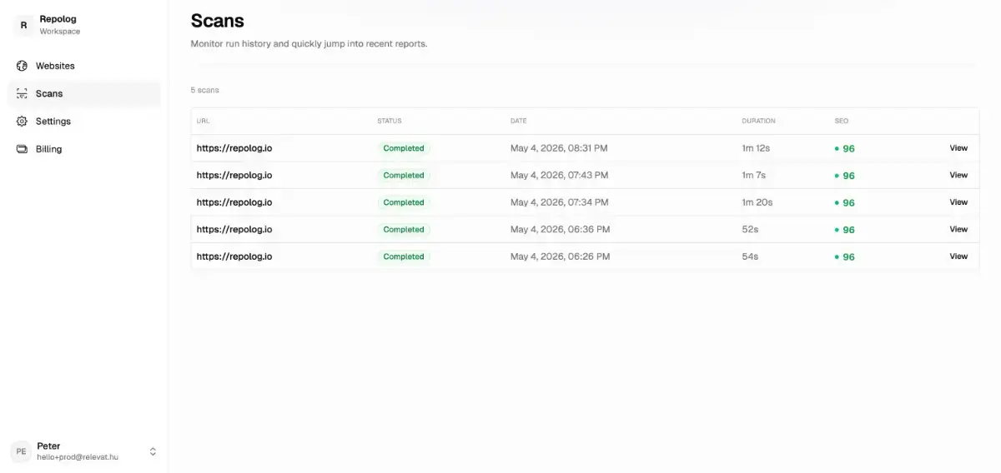This screenshot has width=1001, height=473.
Task: Click the SEO score 96 of the 07:43 PM scan
Action: point(845,176)
